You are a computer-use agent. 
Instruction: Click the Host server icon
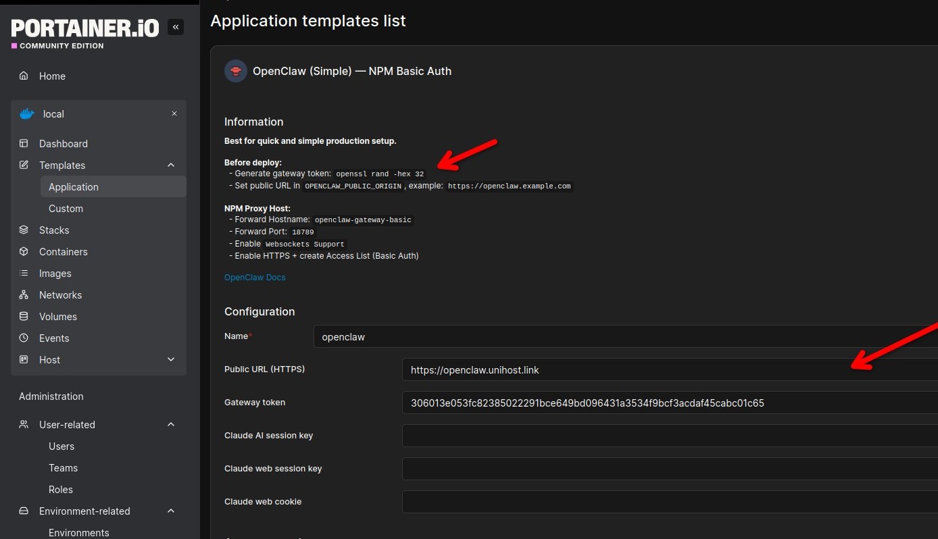point(24,359)
